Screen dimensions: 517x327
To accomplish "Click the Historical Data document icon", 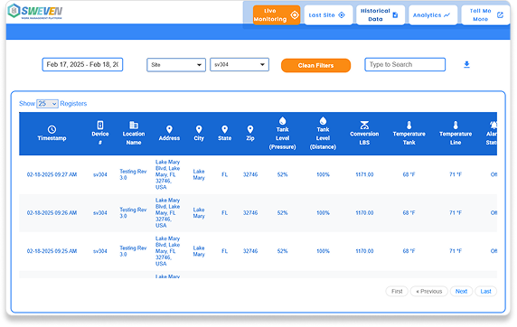I will (x=395, y=15).
